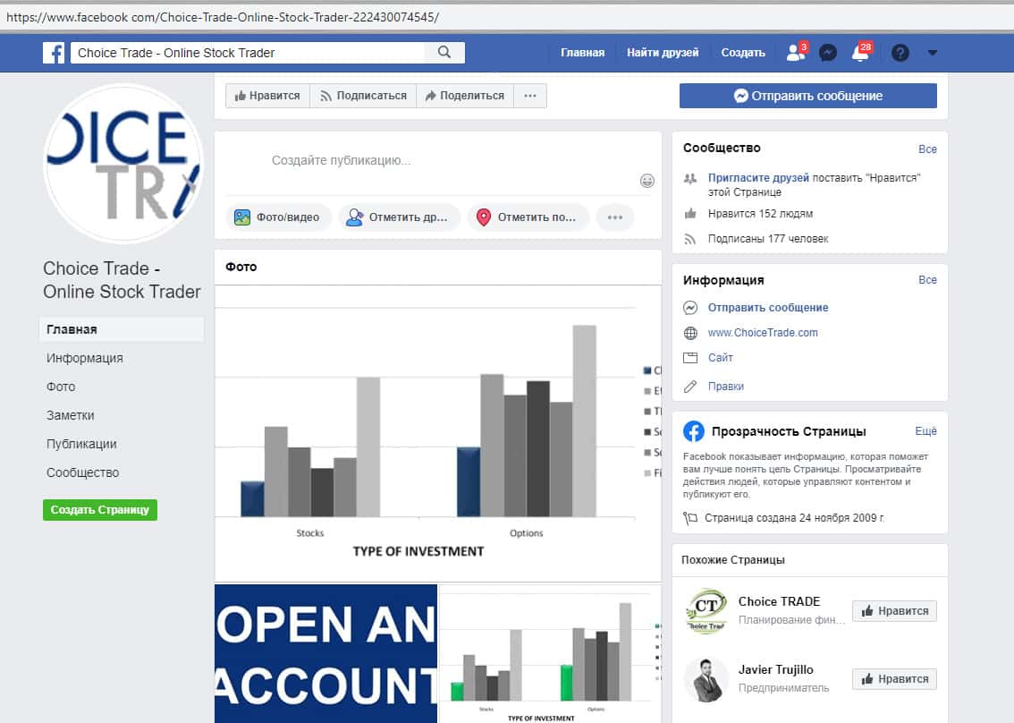
Task: Click the Choice TRADE page avatar
Action: click(x=706, y=611)
